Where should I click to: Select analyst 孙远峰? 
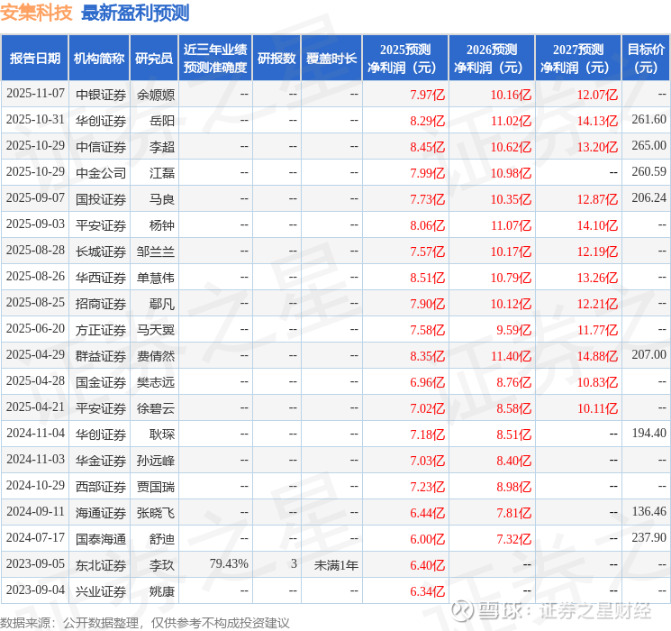pyautogui.click(x=156, y=460)
